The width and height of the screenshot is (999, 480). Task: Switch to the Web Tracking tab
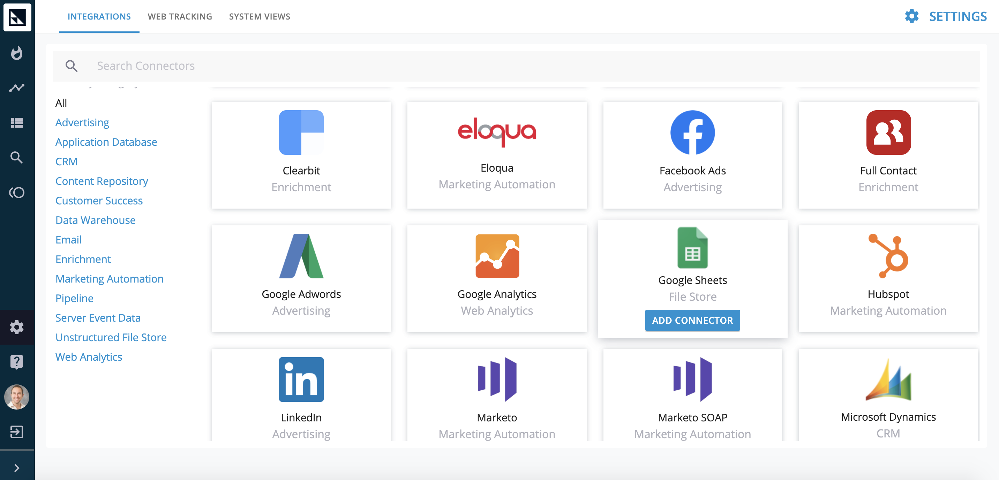coord(180,16)
